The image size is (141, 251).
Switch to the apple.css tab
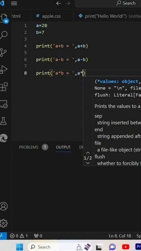pos(51,16)
